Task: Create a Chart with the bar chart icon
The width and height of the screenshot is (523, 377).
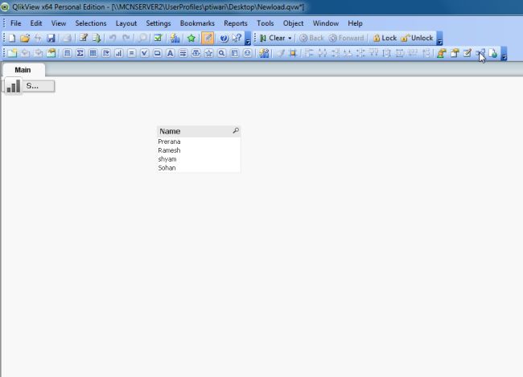Action: (x=119, y=53)
